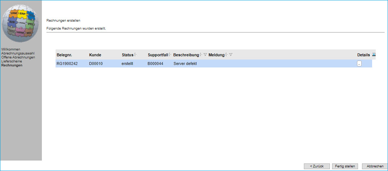Click description cell 'Server defekt'
Image resolution: width=388 pixels, height=171 pixels.
pyautogui.click(x=185, y=64)
